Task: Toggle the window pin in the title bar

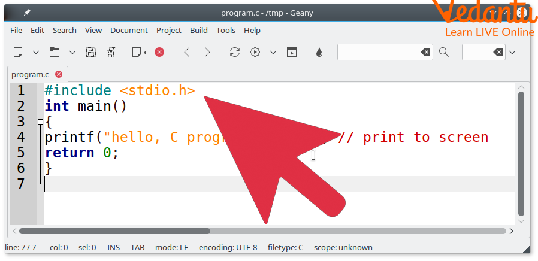Action: (27, 13)
